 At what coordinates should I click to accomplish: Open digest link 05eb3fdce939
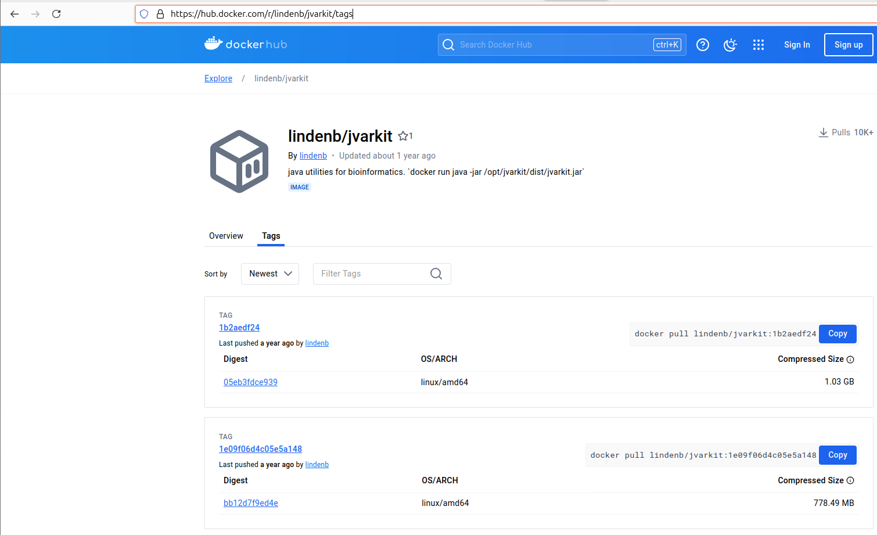coord(250,382)
